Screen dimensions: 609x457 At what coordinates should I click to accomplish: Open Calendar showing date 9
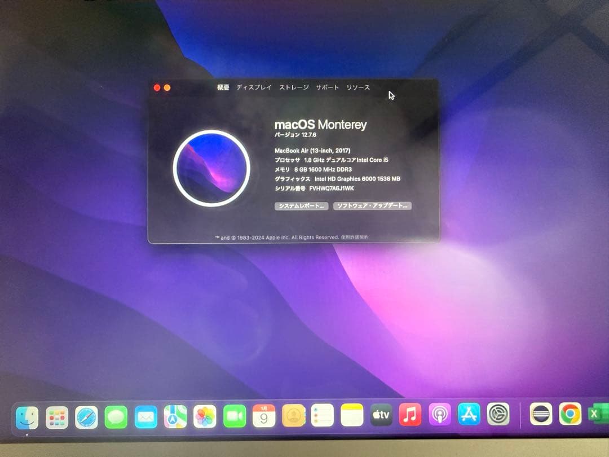[264, 416]
